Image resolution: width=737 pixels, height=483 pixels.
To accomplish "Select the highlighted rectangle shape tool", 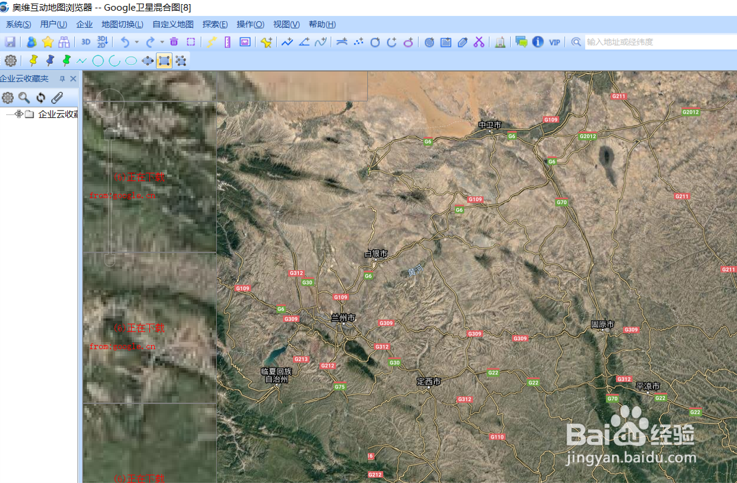I will pyautogui.click(x=164, y=61).
